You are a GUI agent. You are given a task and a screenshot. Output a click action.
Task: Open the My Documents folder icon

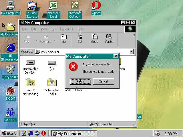point(11,27)
